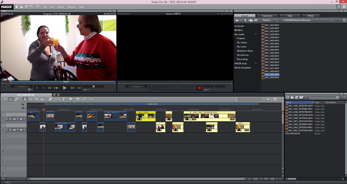The width and height of the screenshot is (347, 184).
Task: Mute track 2 with speaker icon
Action: click(21, 129)
